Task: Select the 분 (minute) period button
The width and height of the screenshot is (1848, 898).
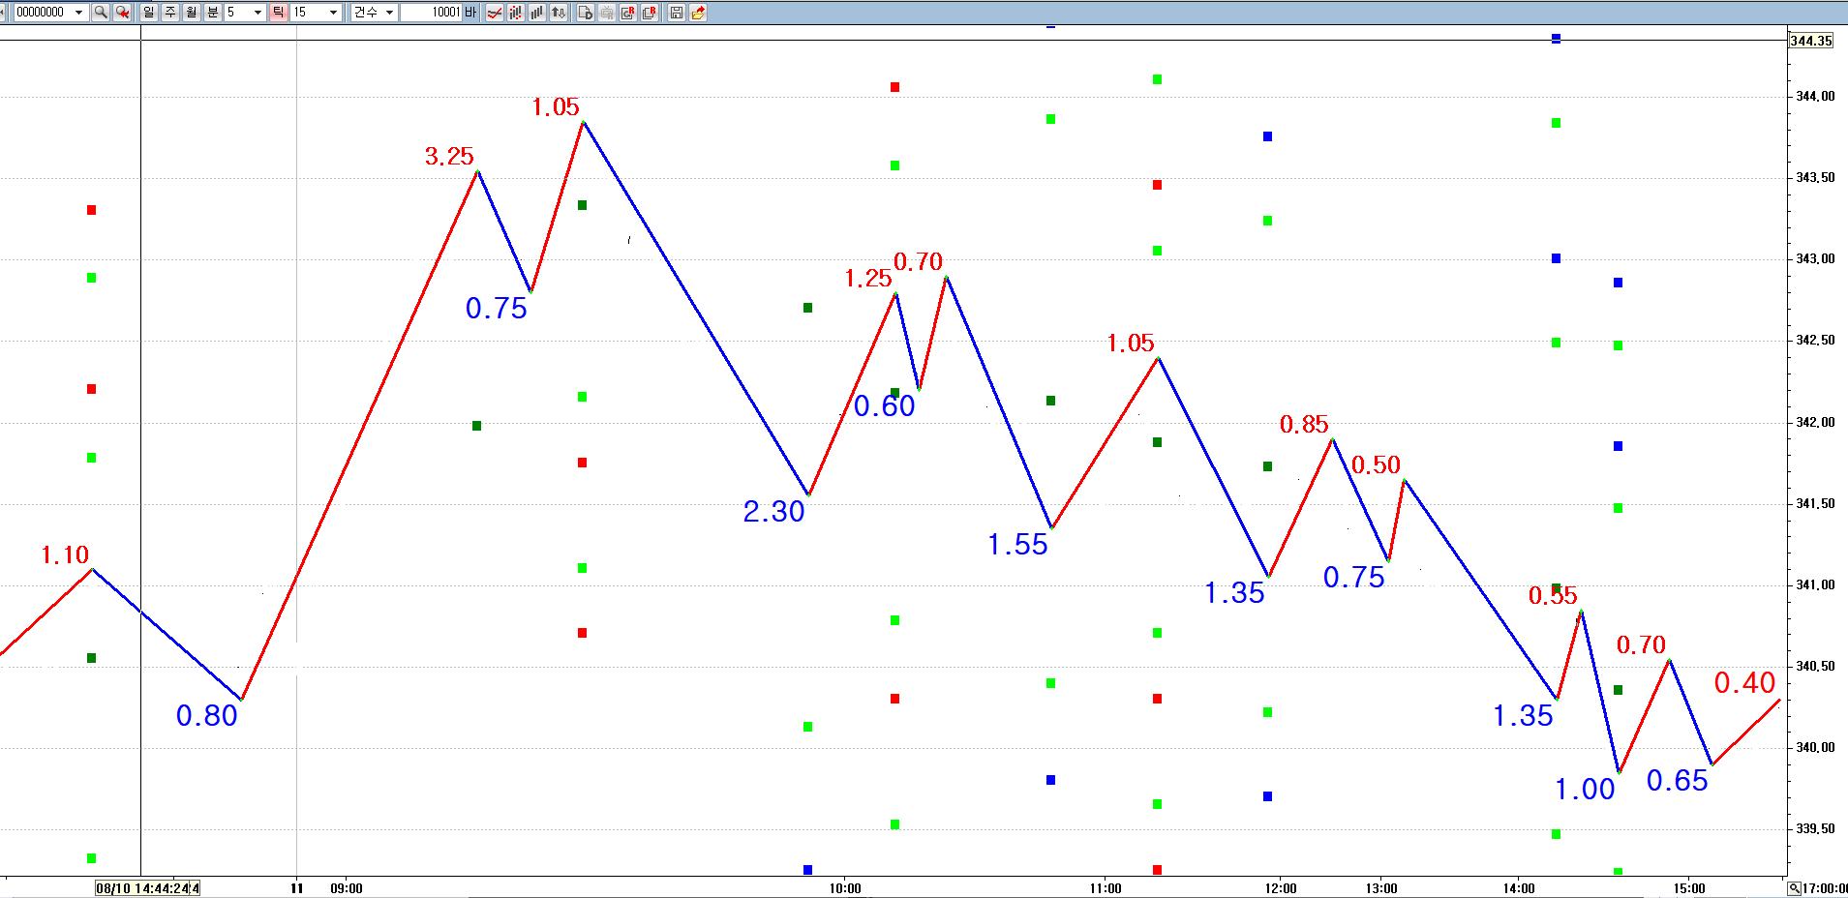Action: point(213,13)
